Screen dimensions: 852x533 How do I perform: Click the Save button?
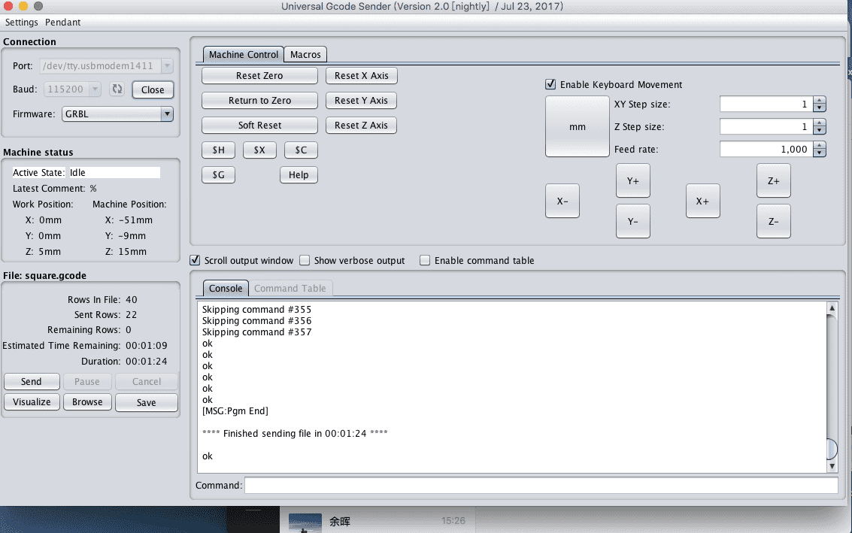point(147,403)
